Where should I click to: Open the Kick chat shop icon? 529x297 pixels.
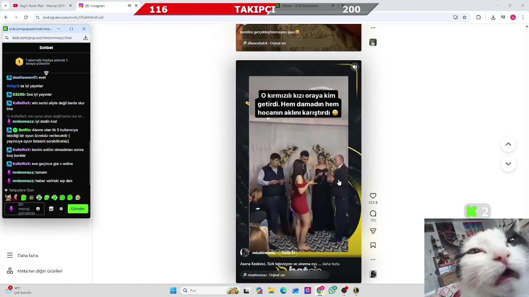point(51,209)
